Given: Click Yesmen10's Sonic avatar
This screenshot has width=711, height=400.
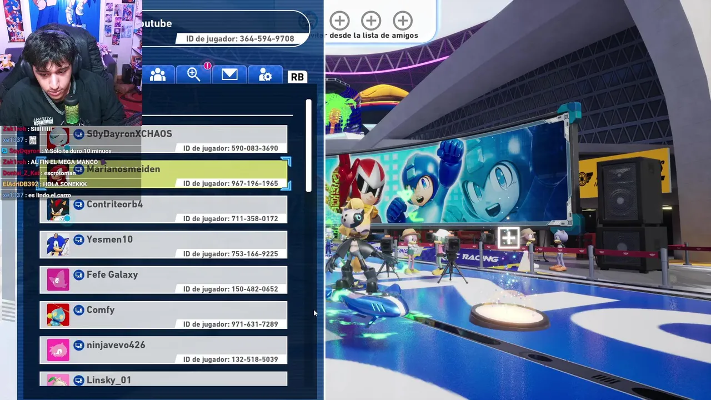Looking at the screenshot, I should click(x=58, y=245).
